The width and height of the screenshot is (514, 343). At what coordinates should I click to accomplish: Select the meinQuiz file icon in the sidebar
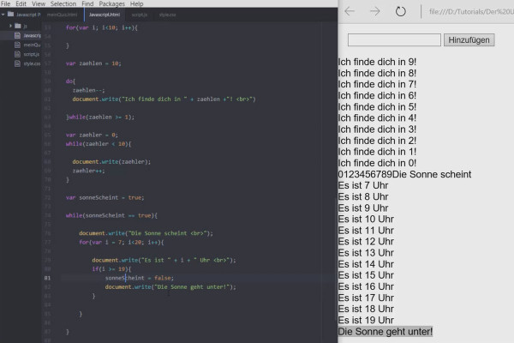tap(17, 45)
